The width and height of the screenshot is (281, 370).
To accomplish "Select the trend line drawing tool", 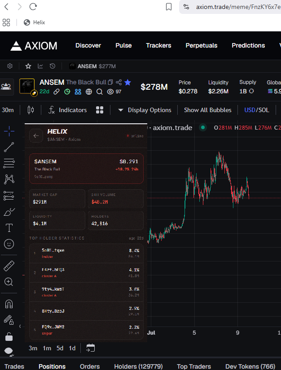I will tap(9, 147).
